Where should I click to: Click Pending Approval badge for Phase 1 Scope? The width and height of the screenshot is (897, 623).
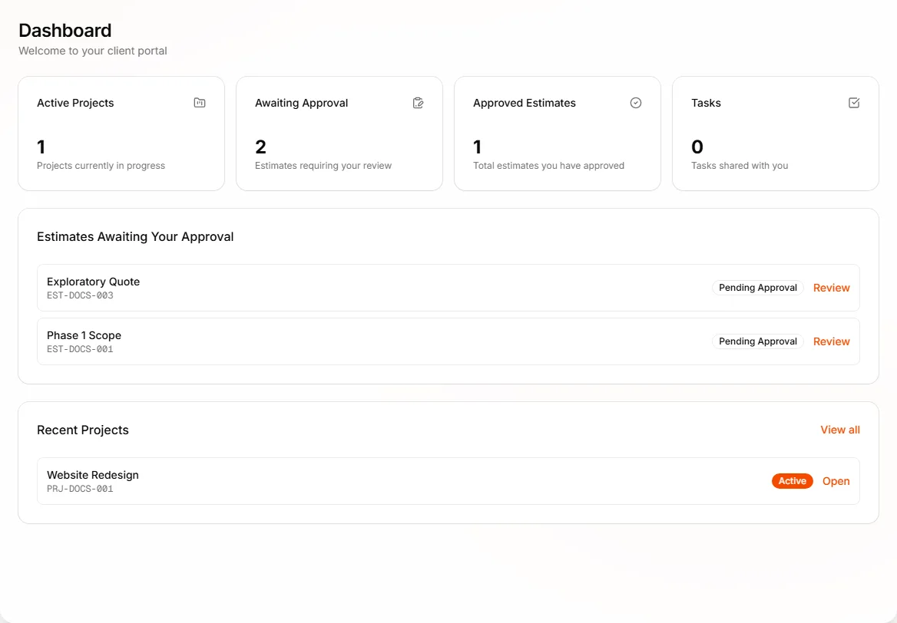click(x=757, y=341)
